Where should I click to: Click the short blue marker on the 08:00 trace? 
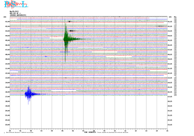(46, 56)
